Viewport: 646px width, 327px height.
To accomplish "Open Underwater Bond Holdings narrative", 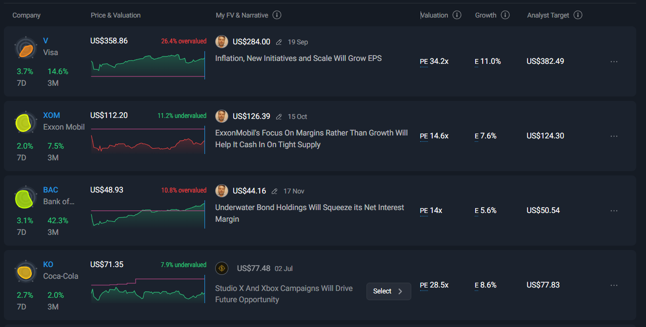I will [310, 213].
